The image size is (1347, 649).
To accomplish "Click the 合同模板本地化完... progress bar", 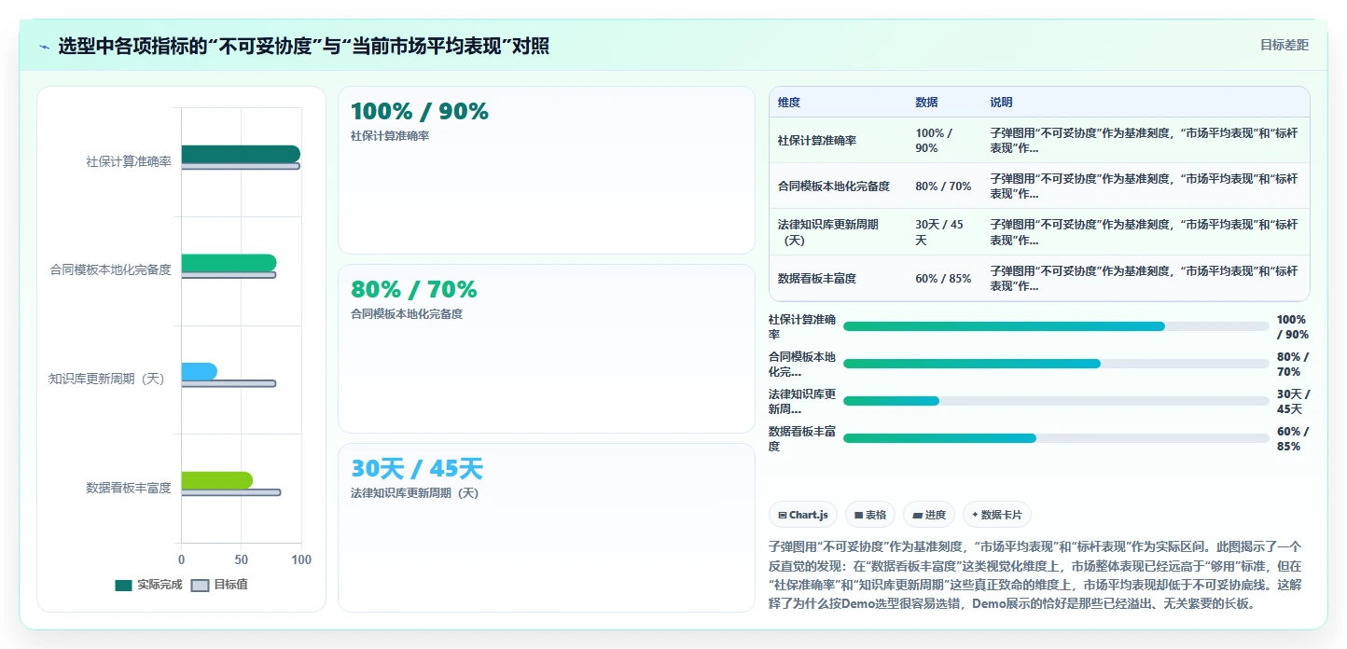I will [1056, 364].
